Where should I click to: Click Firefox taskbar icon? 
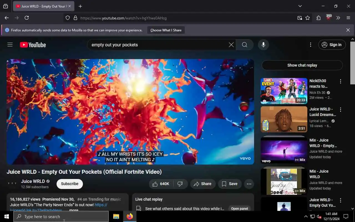coord(130,216)
